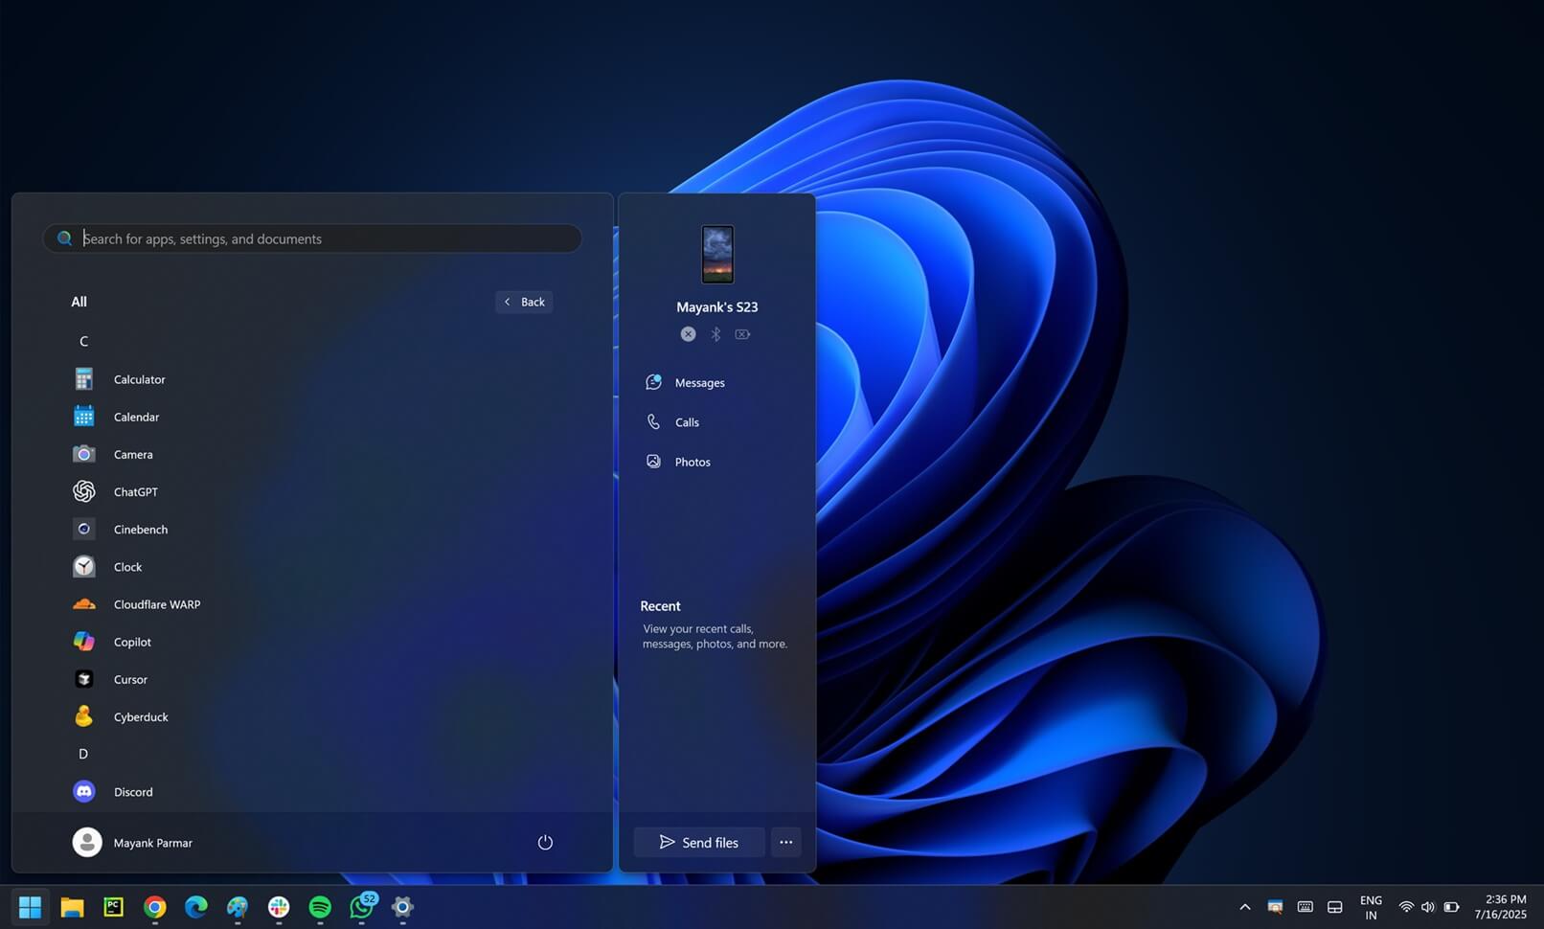Screen dimensions: 1544x929
Task: Go back using the Back button
Action: [523, 302]
